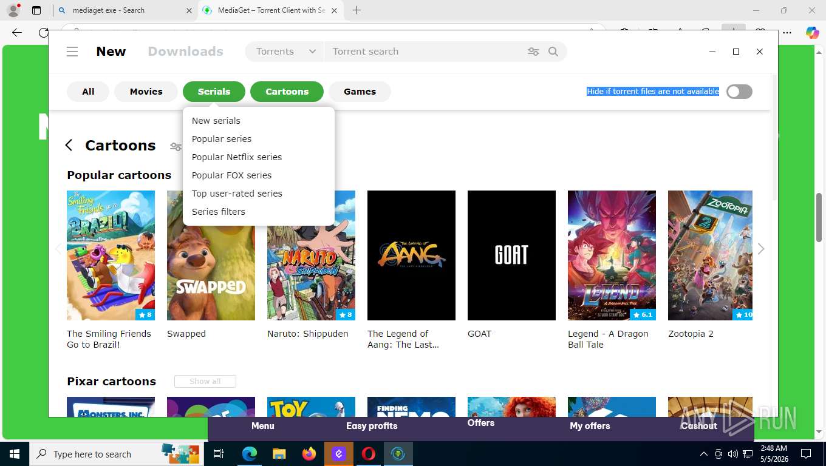Open Task View on the taskbar
The image size is (826, 466).
coord(219,454)
